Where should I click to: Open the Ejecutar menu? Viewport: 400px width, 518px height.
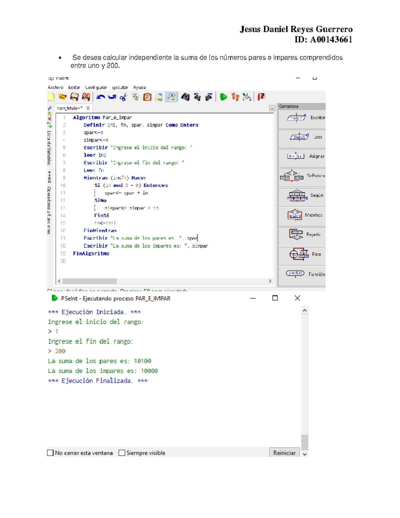120,87
